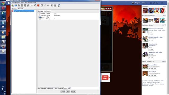169x95 pixels.
Task: Switch to the Headers bottom tab
Action: (x=43, y=88)
